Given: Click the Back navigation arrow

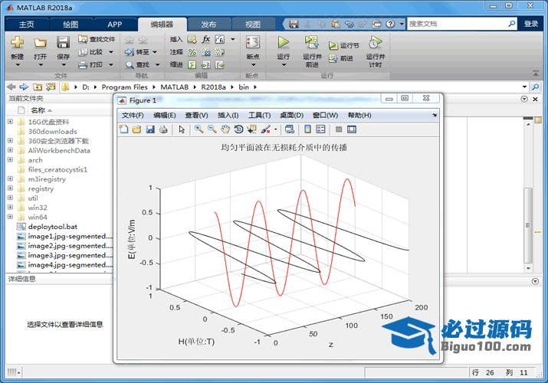Looking at the screenshot, I should [11, 87].
